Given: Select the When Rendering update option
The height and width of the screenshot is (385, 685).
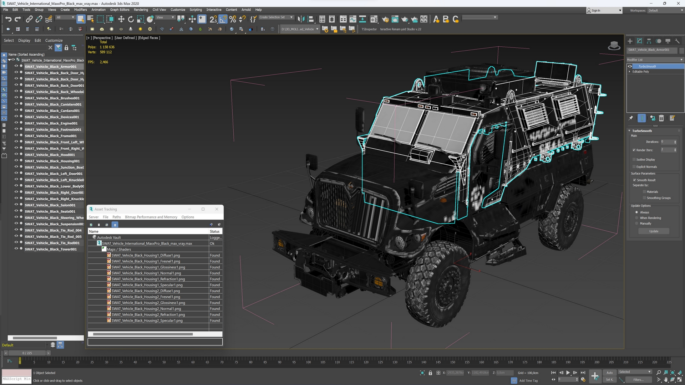Looking at the screenshot, I should click(x=637, y=218).
